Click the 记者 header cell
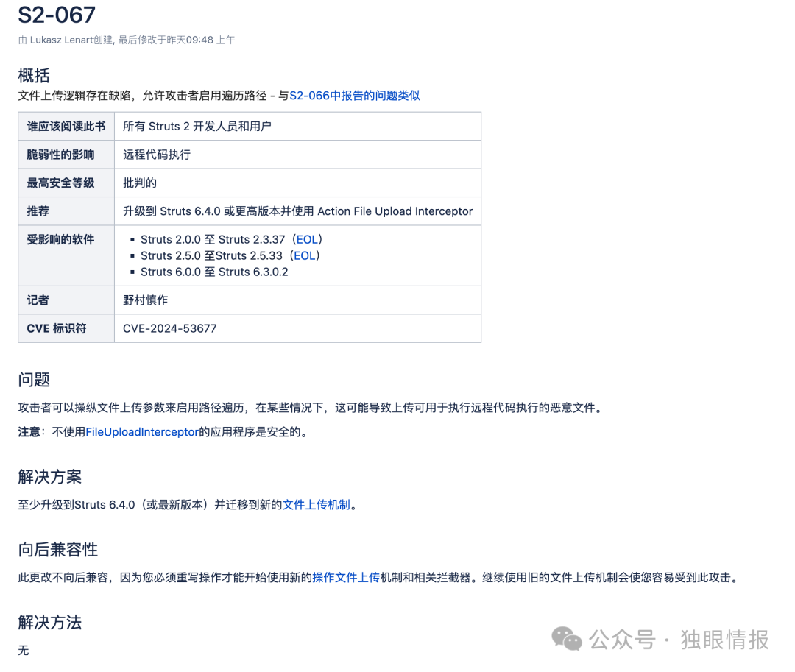 click(x=66, y=300)
